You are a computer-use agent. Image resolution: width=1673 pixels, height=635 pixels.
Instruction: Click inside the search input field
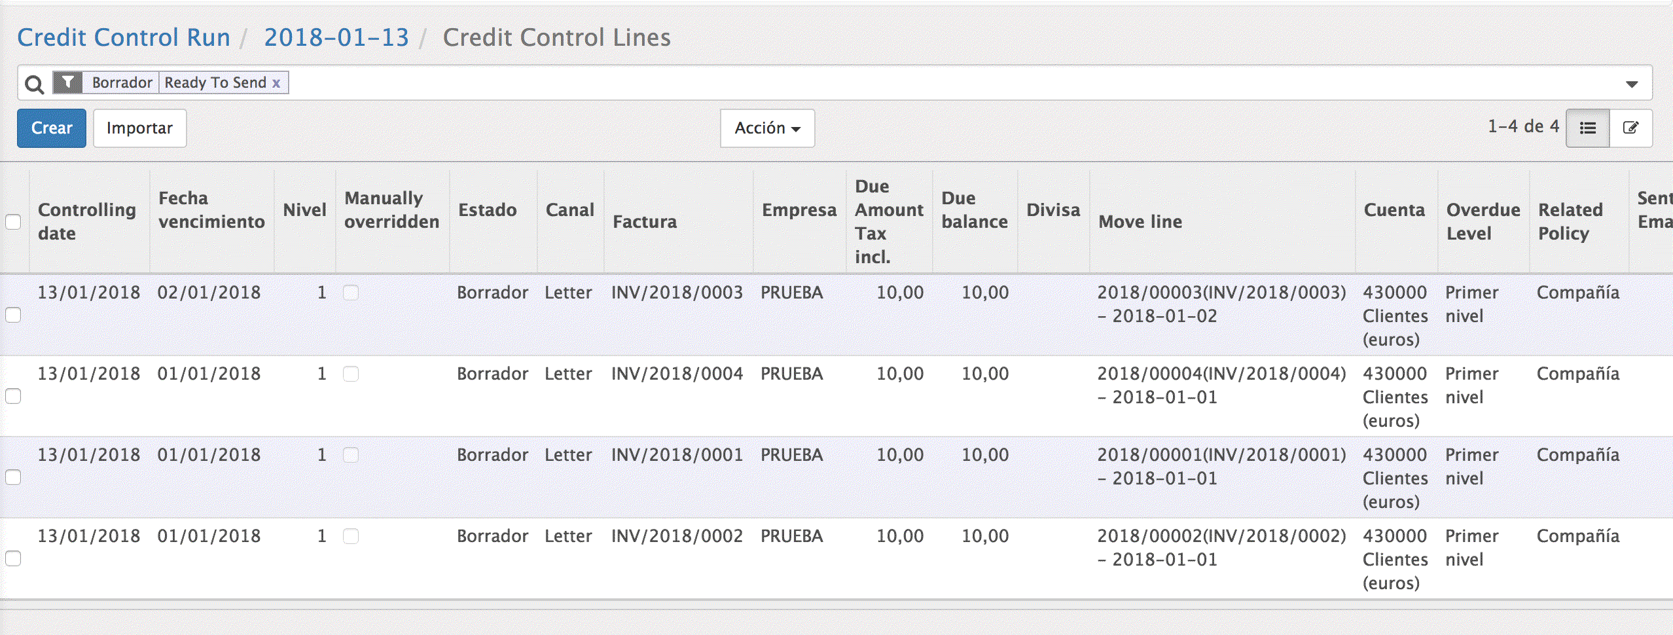pyautogui.click(x=916, y=83)
